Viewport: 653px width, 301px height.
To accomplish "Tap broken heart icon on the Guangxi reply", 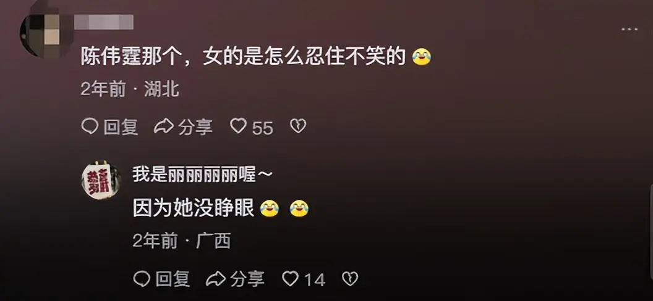I will 350,279.
